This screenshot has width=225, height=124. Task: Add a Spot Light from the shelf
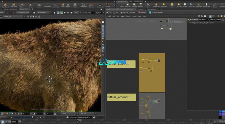pos(134,5)
